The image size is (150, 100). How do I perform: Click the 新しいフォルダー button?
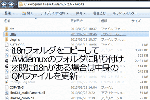[125, 13]
